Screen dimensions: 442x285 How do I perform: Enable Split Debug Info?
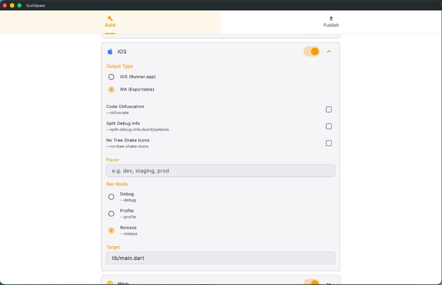(x=328, y=126)
